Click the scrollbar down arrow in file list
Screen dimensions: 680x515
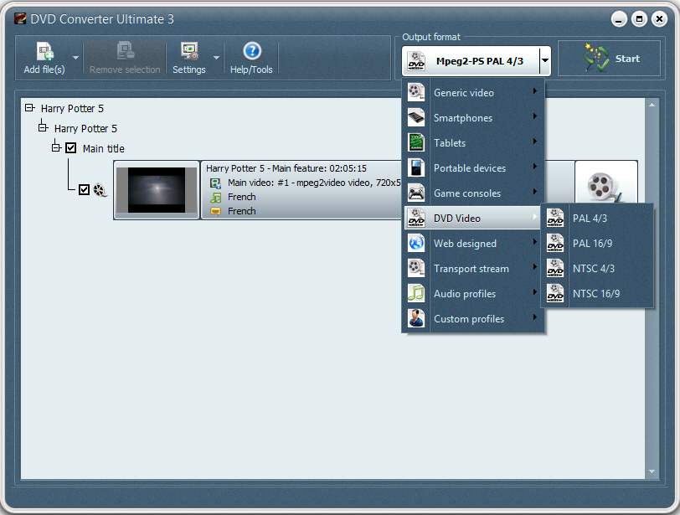tap(652, 471)
